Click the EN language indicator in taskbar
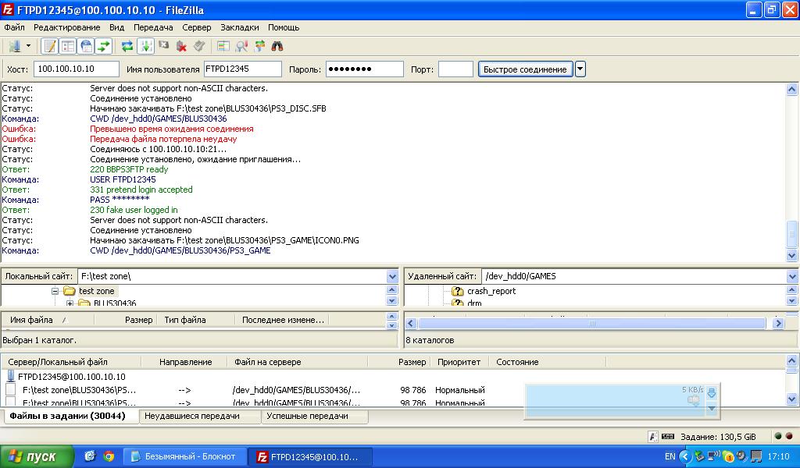Viewport: 800px width, 468px height. click(x=670, y=457)
